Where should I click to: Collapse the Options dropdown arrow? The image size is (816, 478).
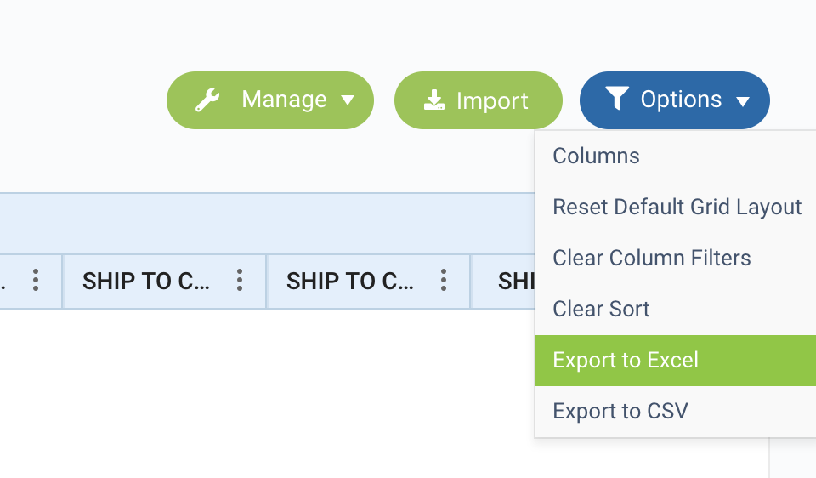pyautogui.click(x=743, y=100)
